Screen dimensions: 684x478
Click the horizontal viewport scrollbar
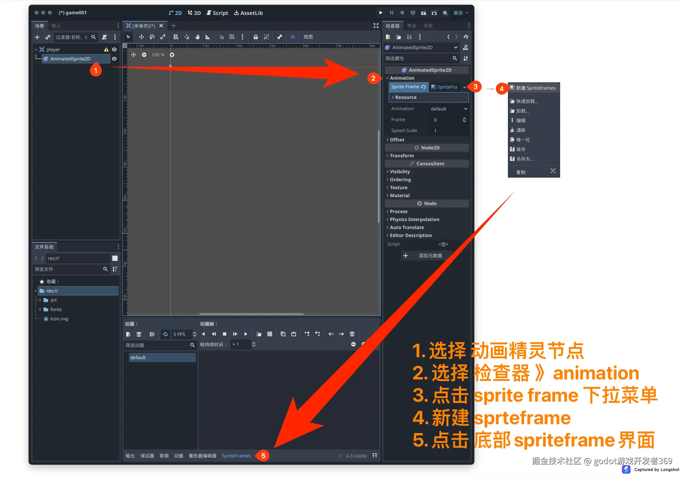pyautogui.click(x=251, y=314)
